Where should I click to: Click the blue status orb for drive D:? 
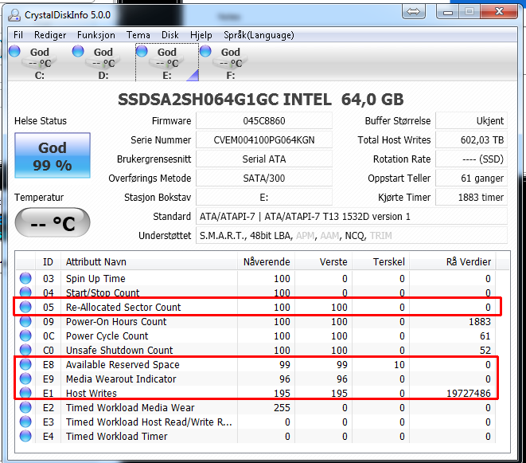point(78,51)
